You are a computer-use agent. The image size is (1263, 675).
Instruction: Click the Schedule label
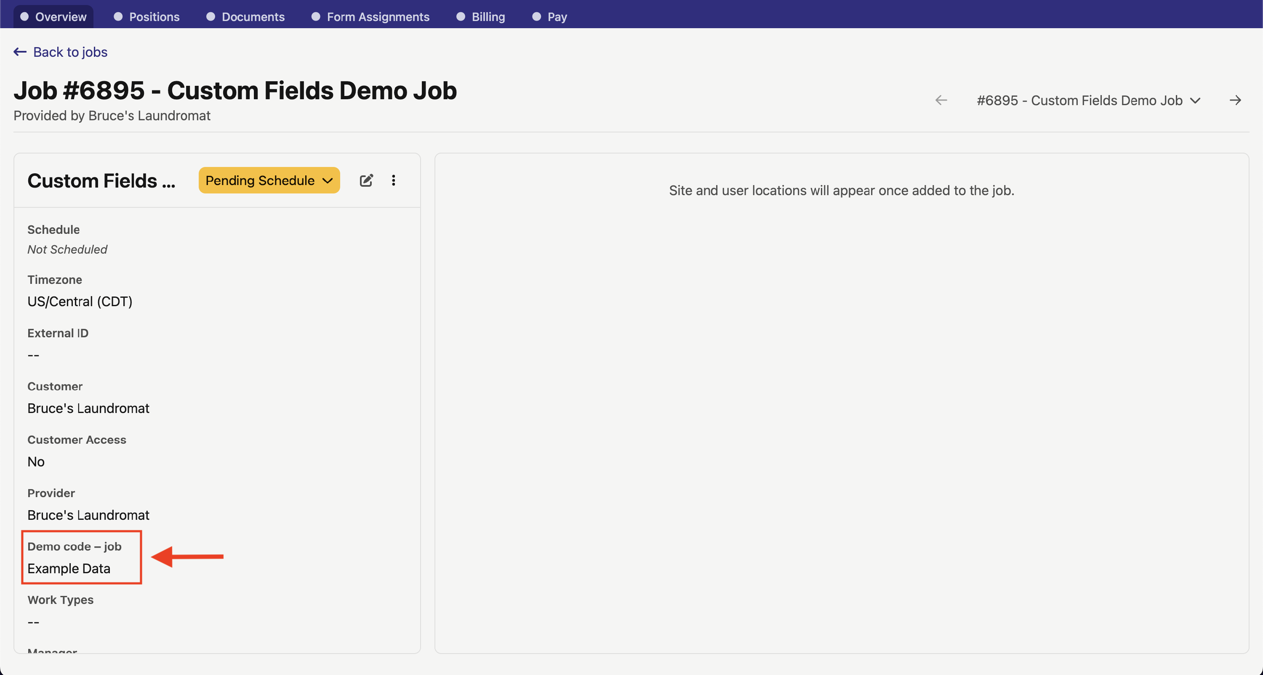point(53,230)
